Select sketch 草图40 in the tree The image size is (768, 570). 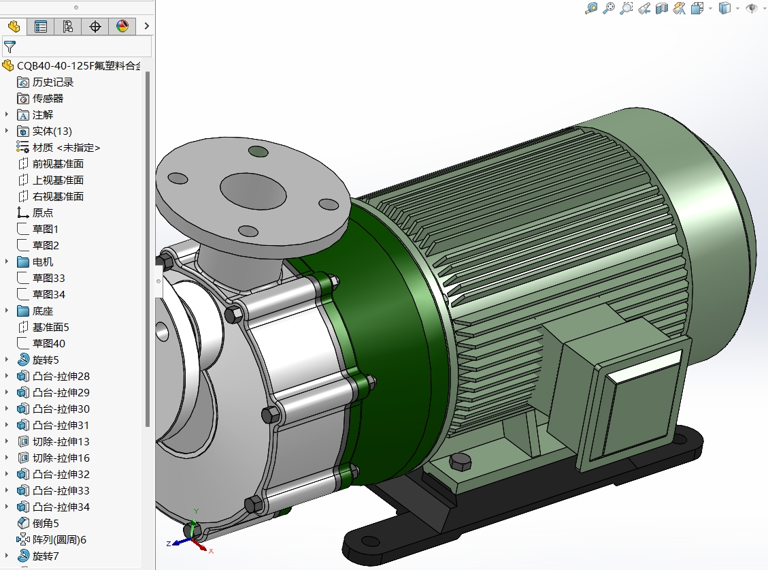pos(41,343)
